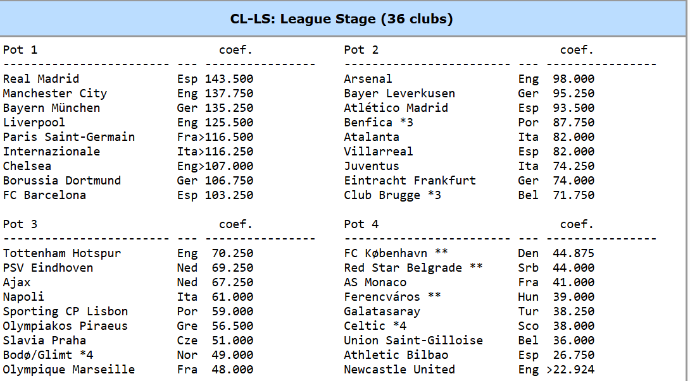Viewport: 690px width, 381px height.
Task: Click the CL-LS League Stage header
Action: (341, 19)
